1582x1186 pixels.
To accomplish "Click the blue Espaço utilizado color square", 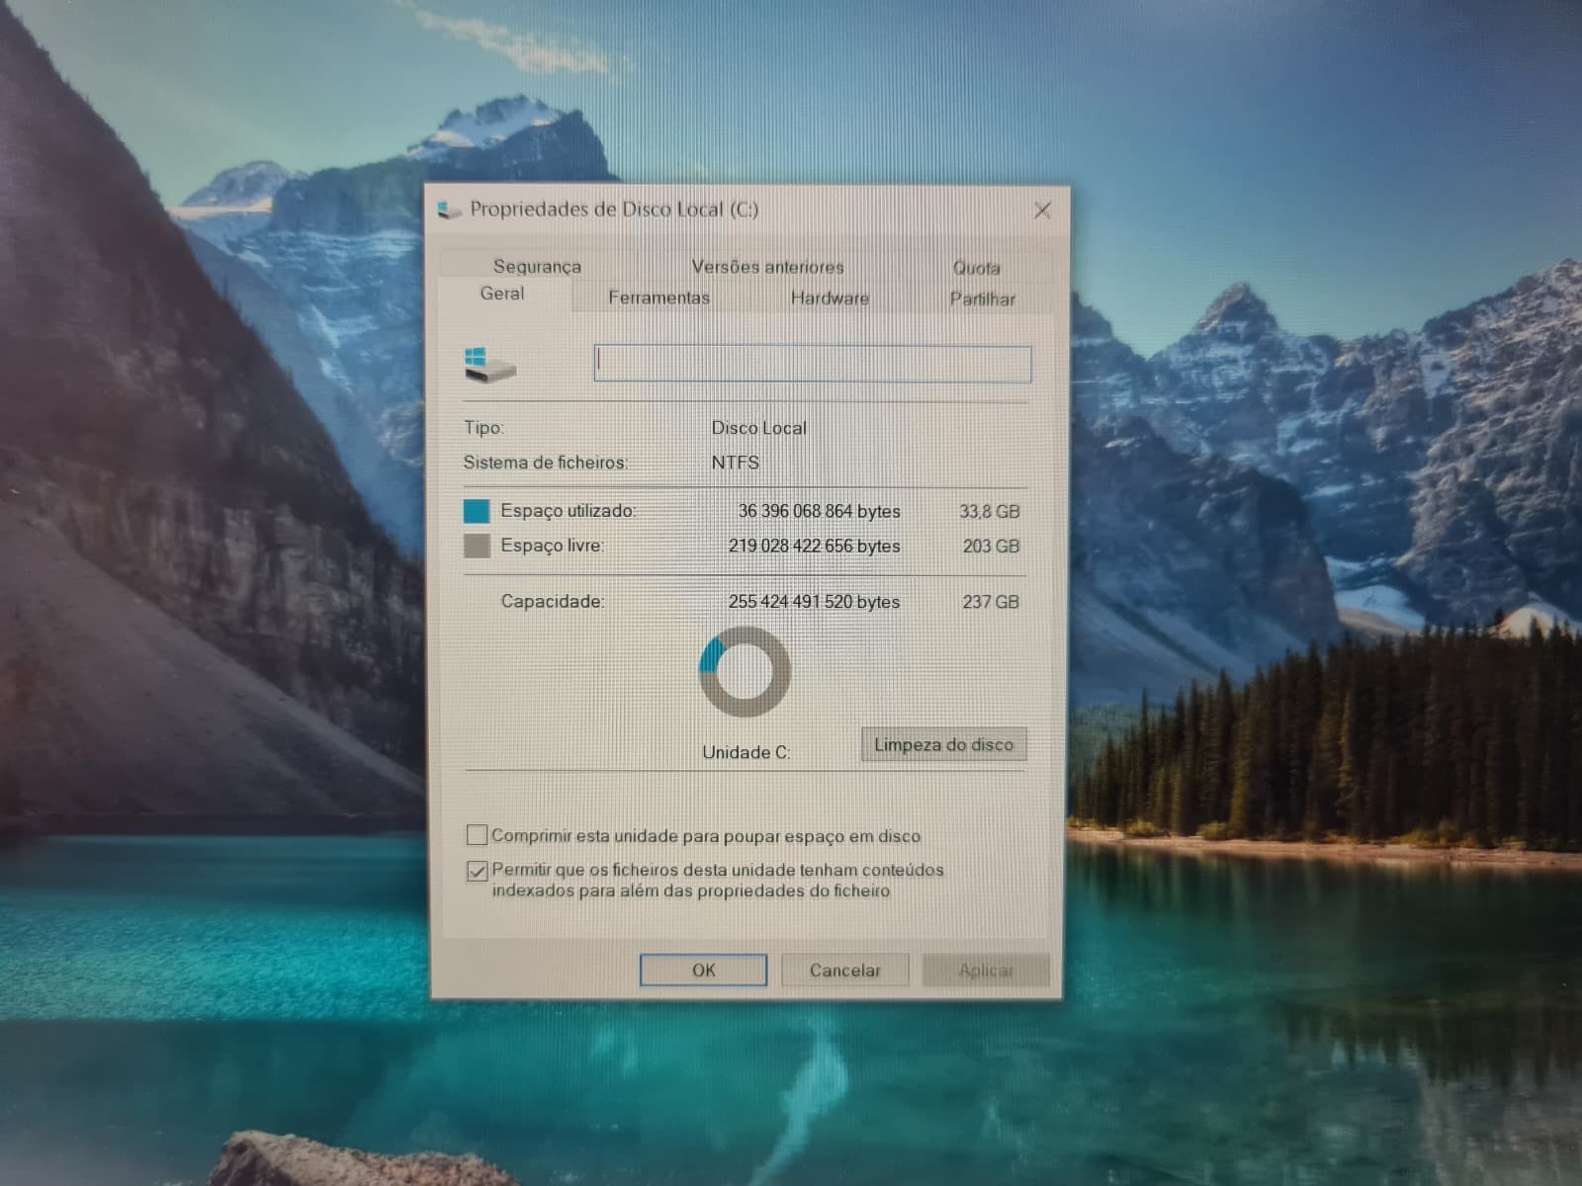I will coord(477,511).
